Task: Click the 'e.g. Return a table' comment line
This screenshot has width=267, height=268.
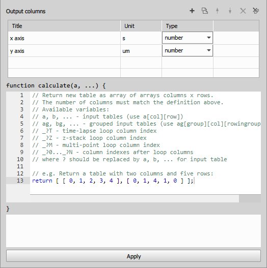Action: (x=123, y=173)
